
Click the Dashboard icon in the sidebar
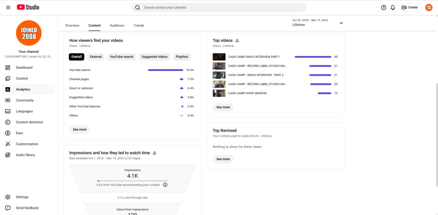[x=8, y=68]
